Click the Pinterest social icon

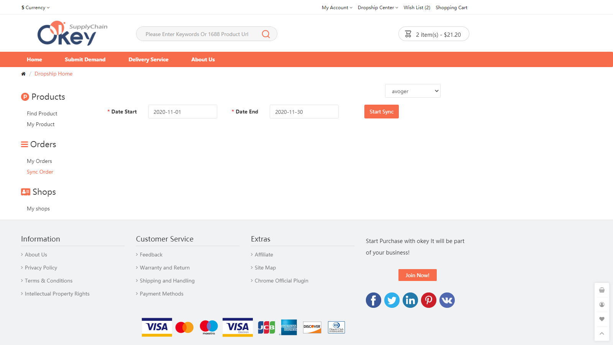429,300
